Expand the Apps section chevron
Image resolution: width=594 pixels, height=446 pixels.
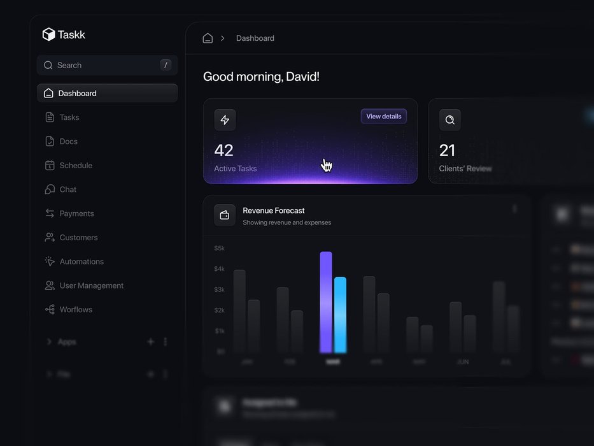pyautogui.click(x=49, y=342)
